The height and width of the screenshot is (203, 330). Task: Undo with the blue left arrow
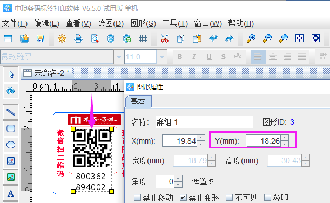coord(213,38)
